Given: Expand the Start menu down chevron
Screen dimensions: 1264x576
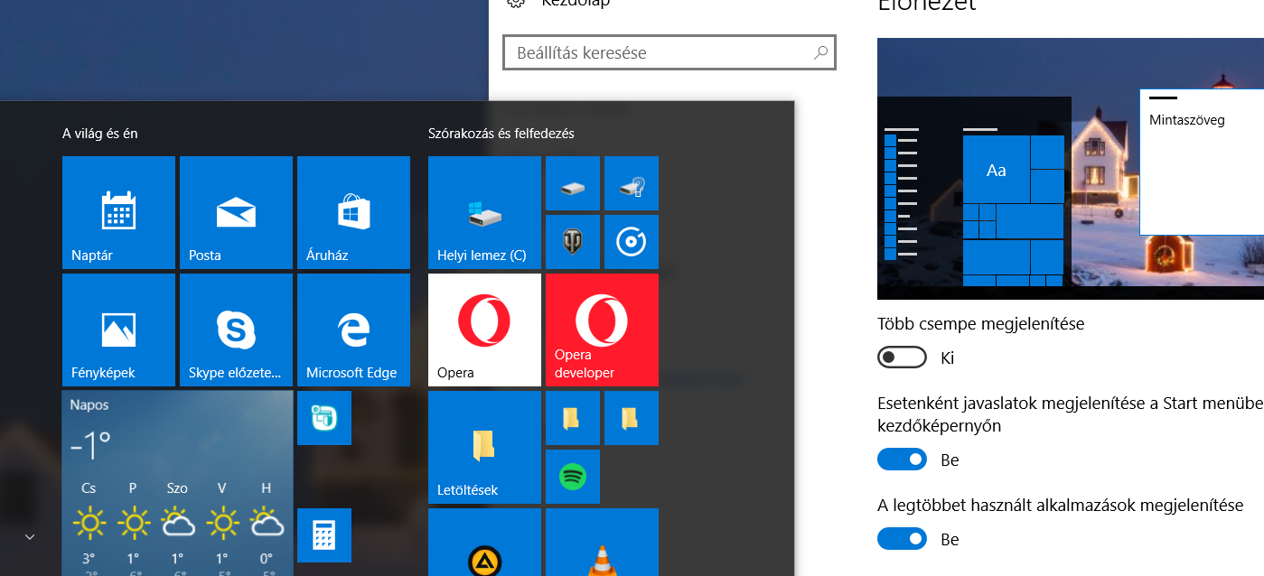Looking at the screenshot, I should click(30, 537).
